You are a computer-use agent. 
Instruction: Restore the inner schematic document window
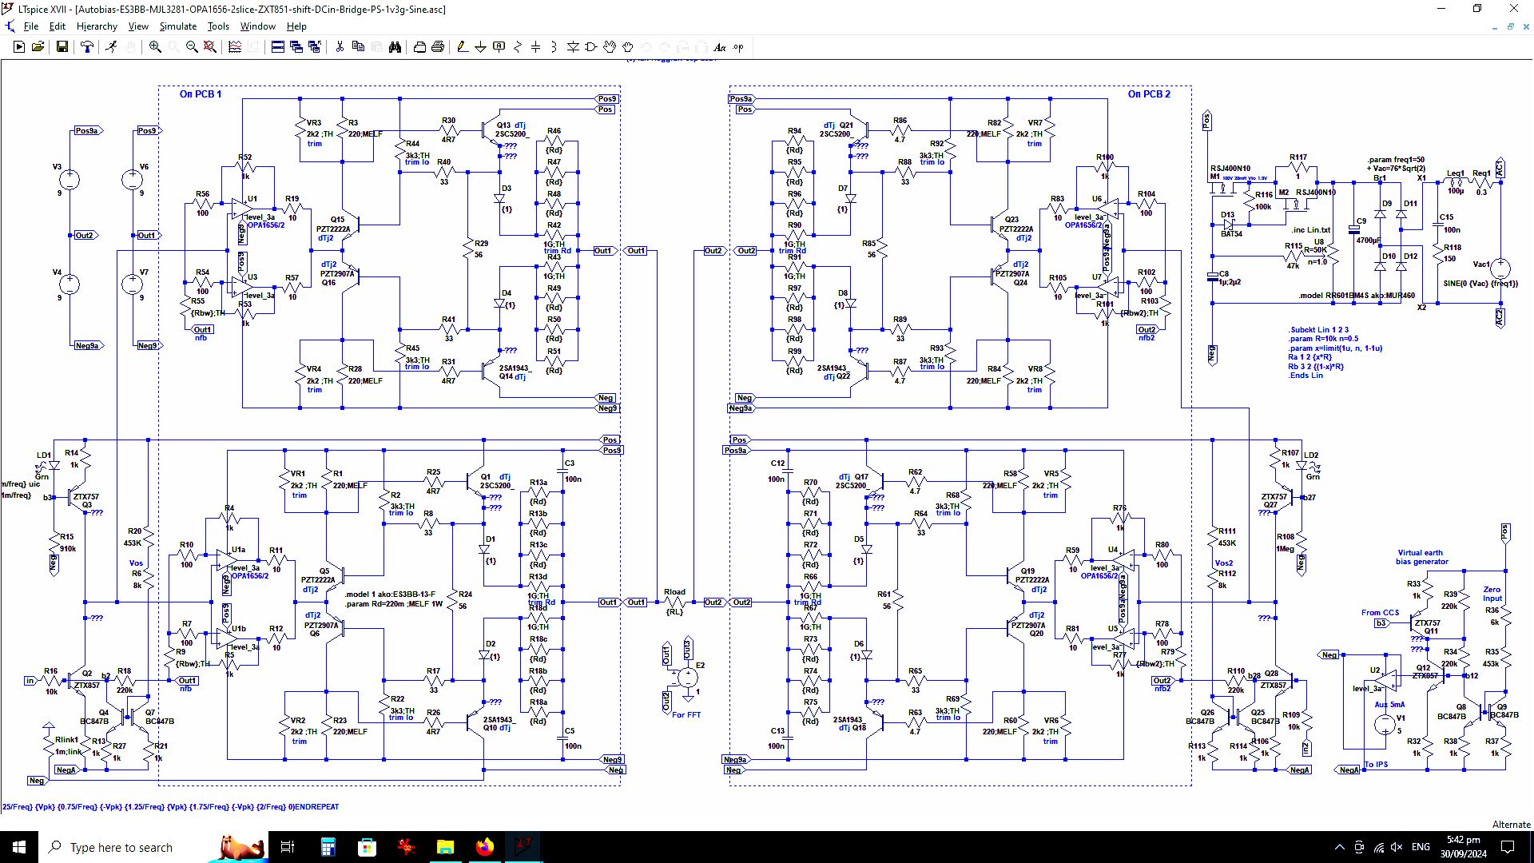point(1510,26)
